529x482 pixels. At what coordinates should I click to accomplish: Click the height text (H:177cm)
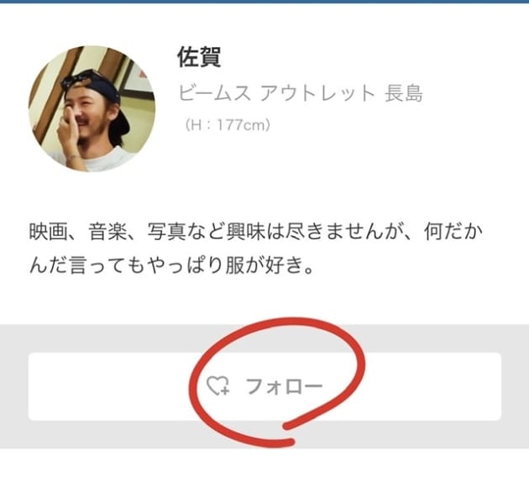click(x=228, y=125)
